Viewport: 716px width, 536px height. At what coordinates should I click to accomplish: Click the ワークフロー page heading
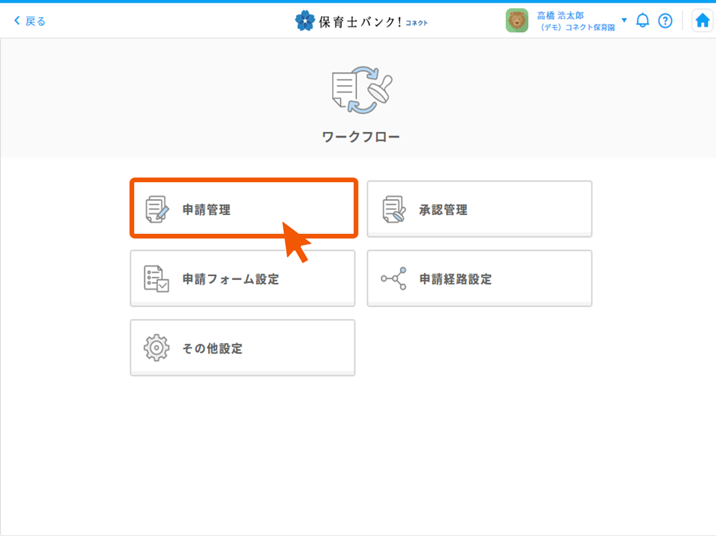pyautogui.click(x=361, y=137)
